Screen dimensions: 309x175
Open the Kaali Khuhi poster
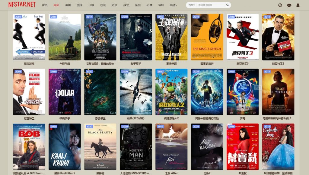click(x=65, y=147)
